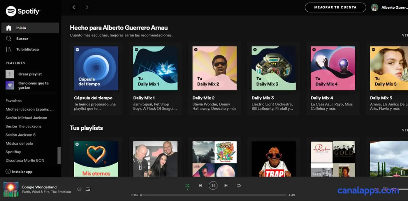Click the Daily Mix 4 title text
Screen dimensions: 408x201
tap(322, 98)
